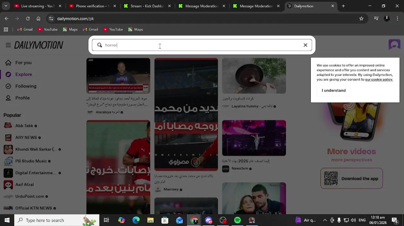Open Nawa3em channel name
Screen dimensions: 404x226
(x=240, y=169)
